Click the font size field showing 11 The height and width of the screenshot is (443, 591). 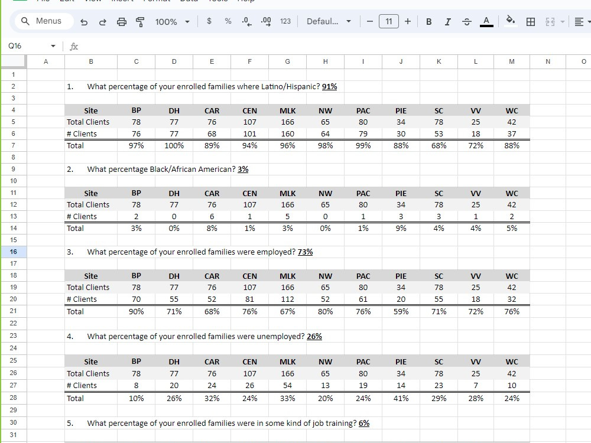[x=389, y=21]
